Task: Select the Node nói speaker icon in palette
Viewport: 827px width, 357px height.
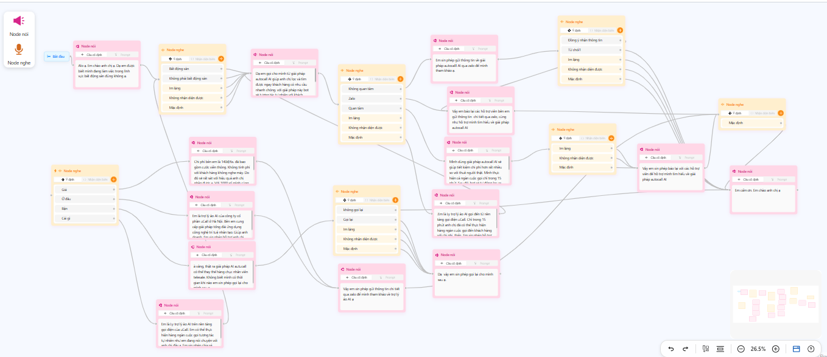Action: point(19,21)
